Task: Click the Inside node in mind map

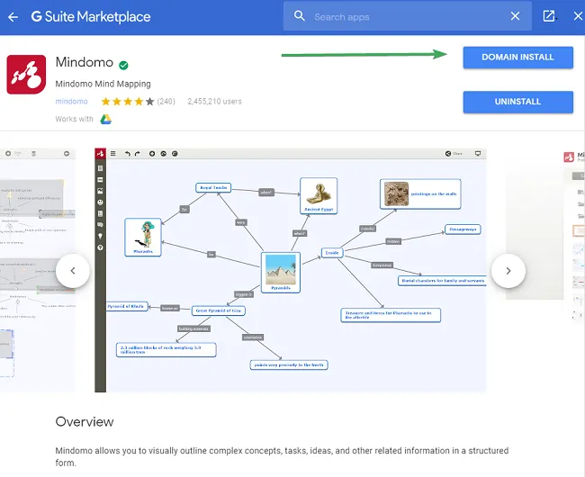Action: (332, 253)
